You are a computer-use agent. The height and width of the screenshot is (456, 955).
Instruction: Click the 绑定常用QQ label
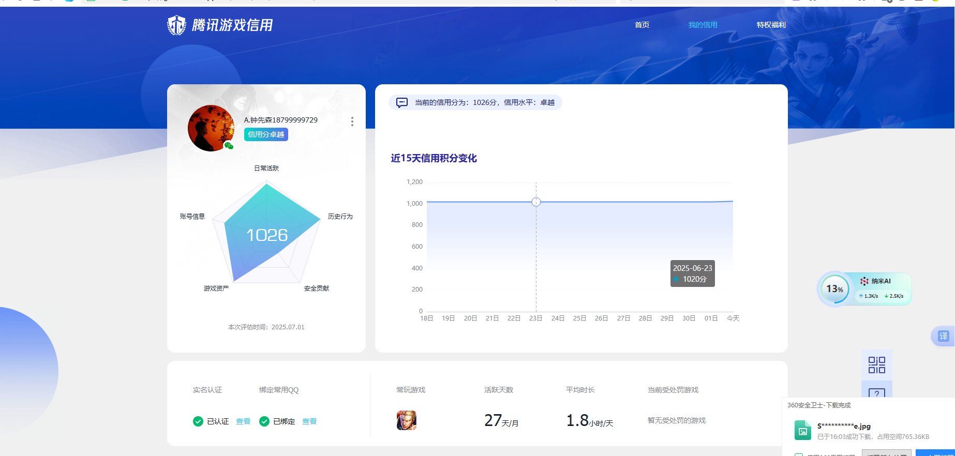coord(279,390)
